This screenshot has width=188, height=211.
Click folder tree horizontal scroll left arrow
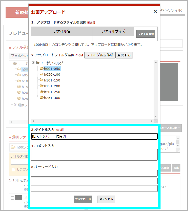click(33, 121)
